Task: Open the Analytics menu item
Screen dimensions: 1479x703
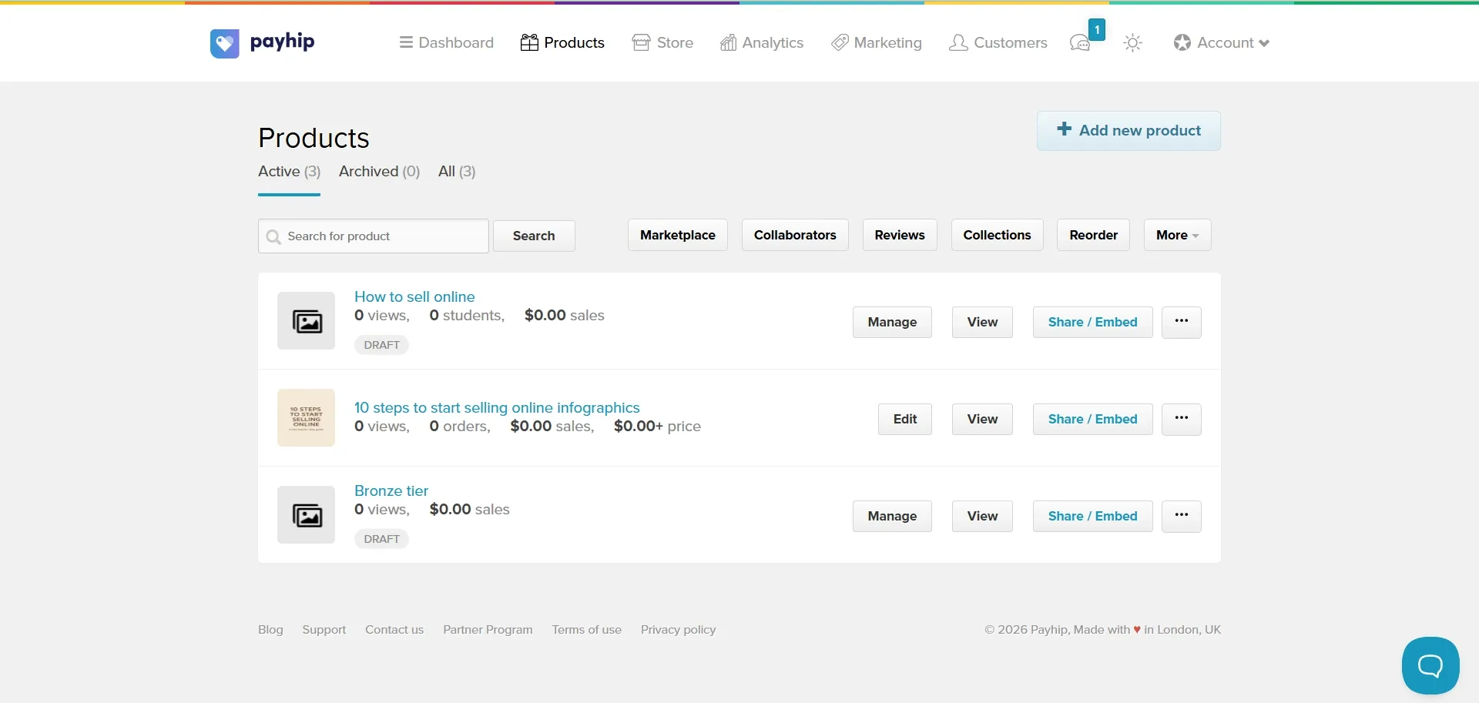Action: click(x=762, y=43)
